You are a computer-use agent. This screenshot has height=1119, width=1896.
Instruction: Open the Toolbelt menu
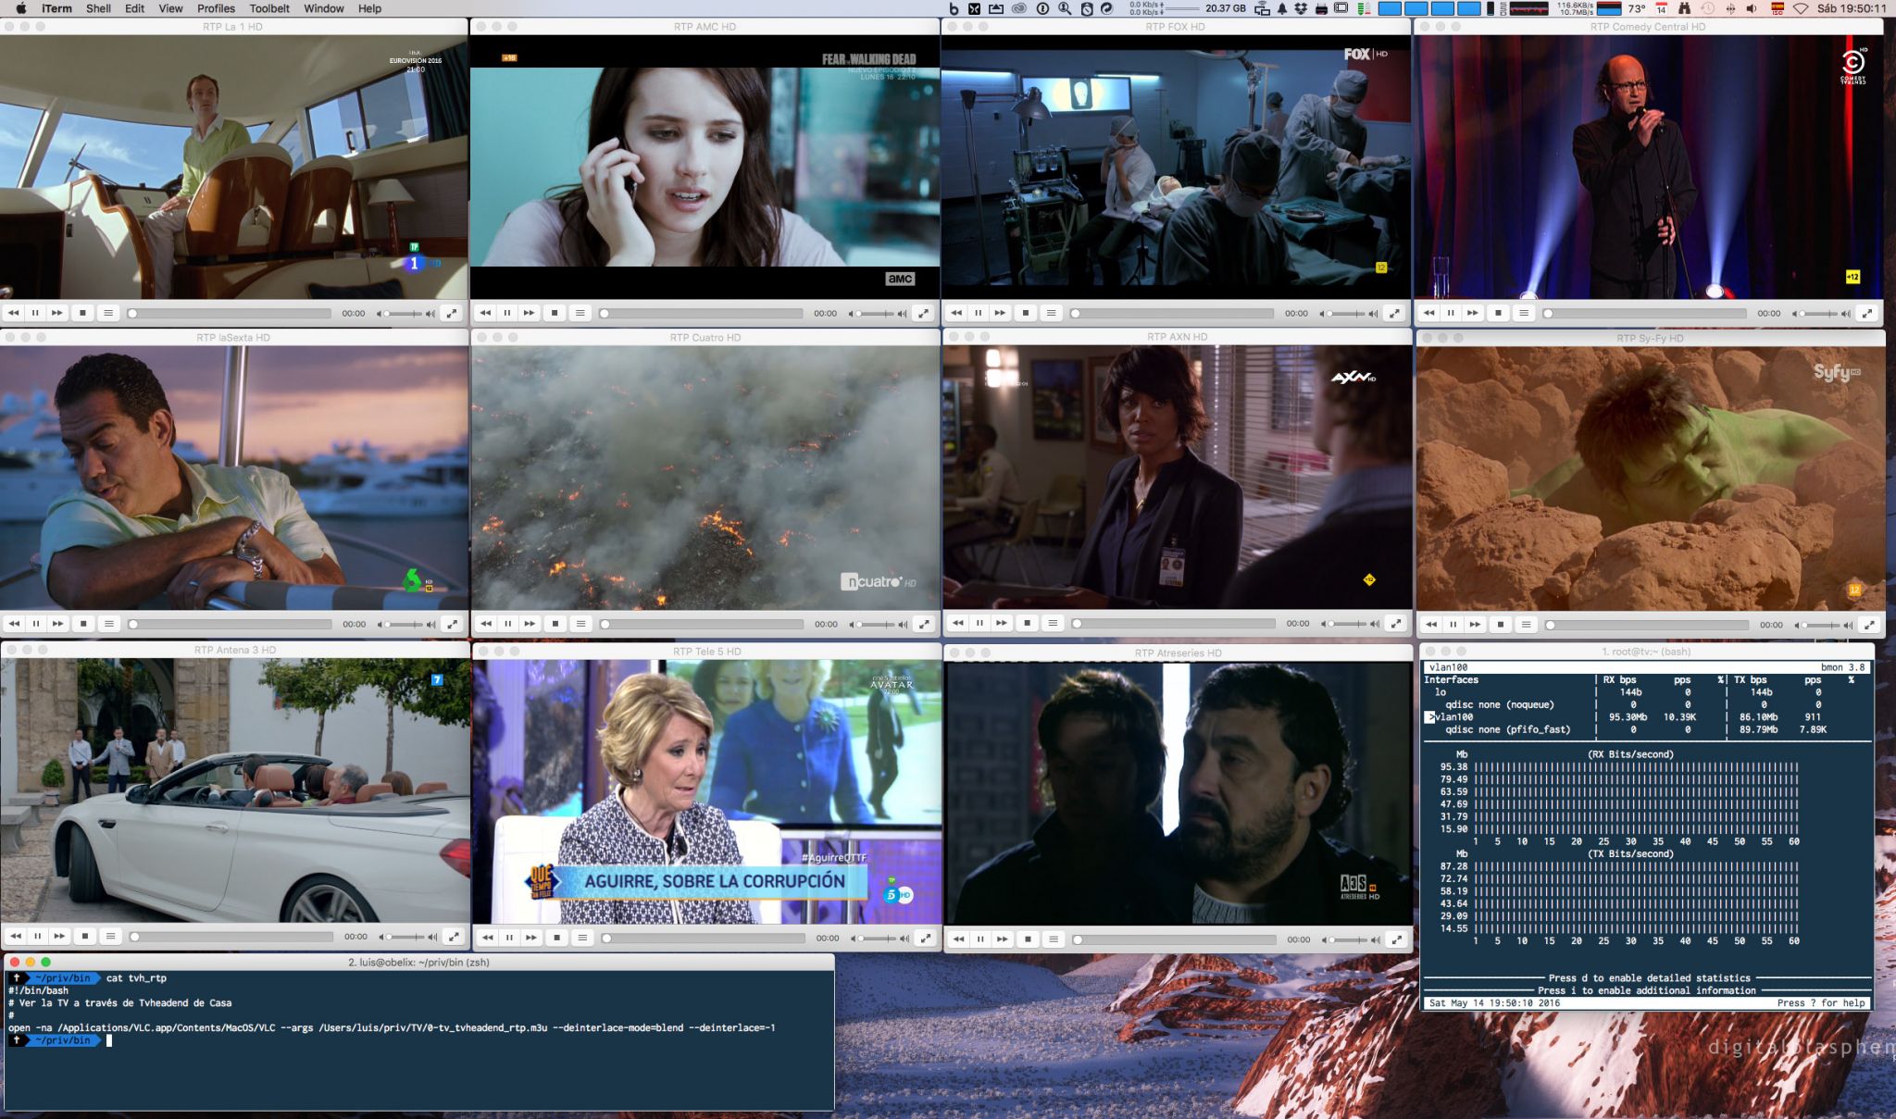click(269, 8)
